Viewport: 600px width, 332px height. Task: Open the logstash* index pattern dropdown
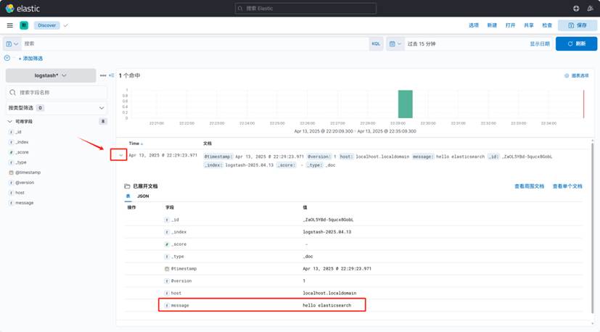51,75
